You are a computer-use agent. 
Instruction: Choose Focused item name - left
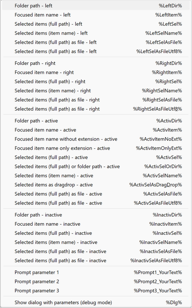tap(96, 15)
